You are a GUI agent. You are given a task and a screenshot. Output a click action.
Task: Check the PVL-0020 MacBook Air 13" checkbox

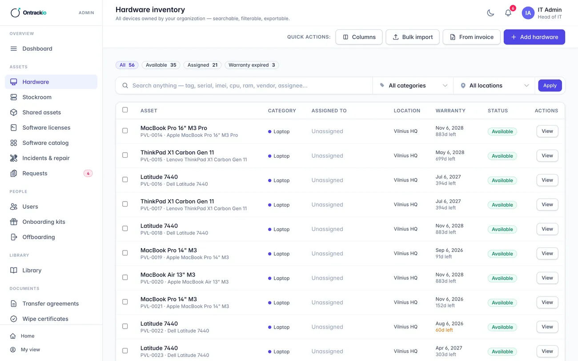(125, 277)
